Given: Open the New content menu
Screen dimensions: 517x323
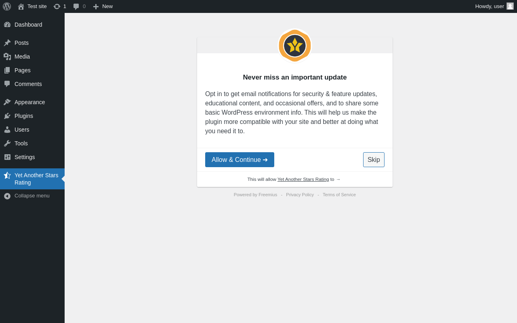Looking at the screenshot, I should (103, 6).
